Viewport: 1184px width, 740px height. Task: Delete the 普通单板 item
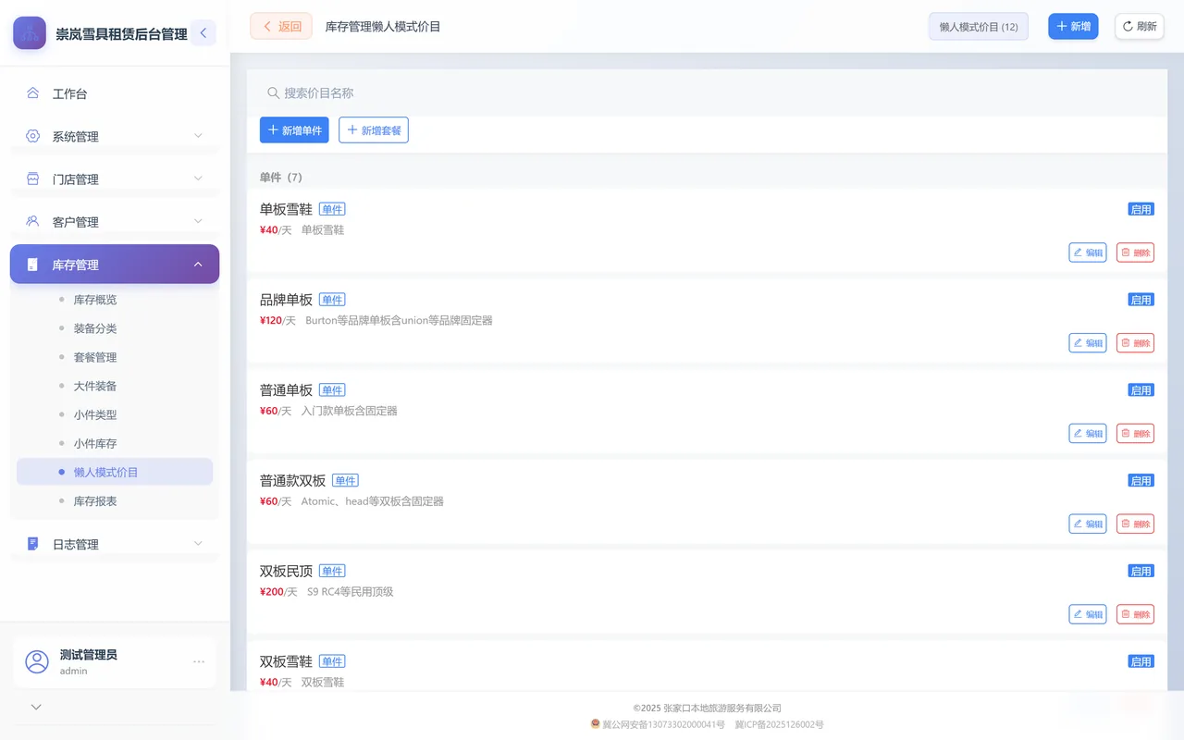(1135, 434)
